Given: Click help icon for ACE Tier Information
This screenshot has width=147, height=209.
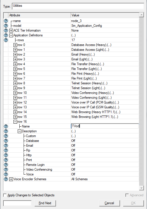Looking at the screenshot, I should [6, 30].
